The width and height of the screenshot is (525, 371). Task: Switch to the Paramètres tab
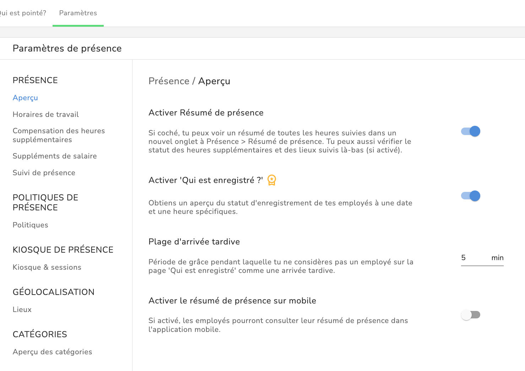78,13
